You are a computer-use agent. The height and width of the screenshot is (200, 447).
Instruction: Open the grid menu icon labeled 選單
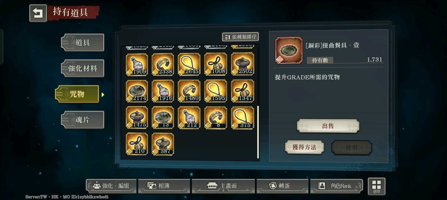(376, 187)
